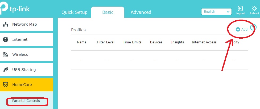Switch to the Advanced tab
Viewport: 260px width, 109px height.
(x=141, y=12)
